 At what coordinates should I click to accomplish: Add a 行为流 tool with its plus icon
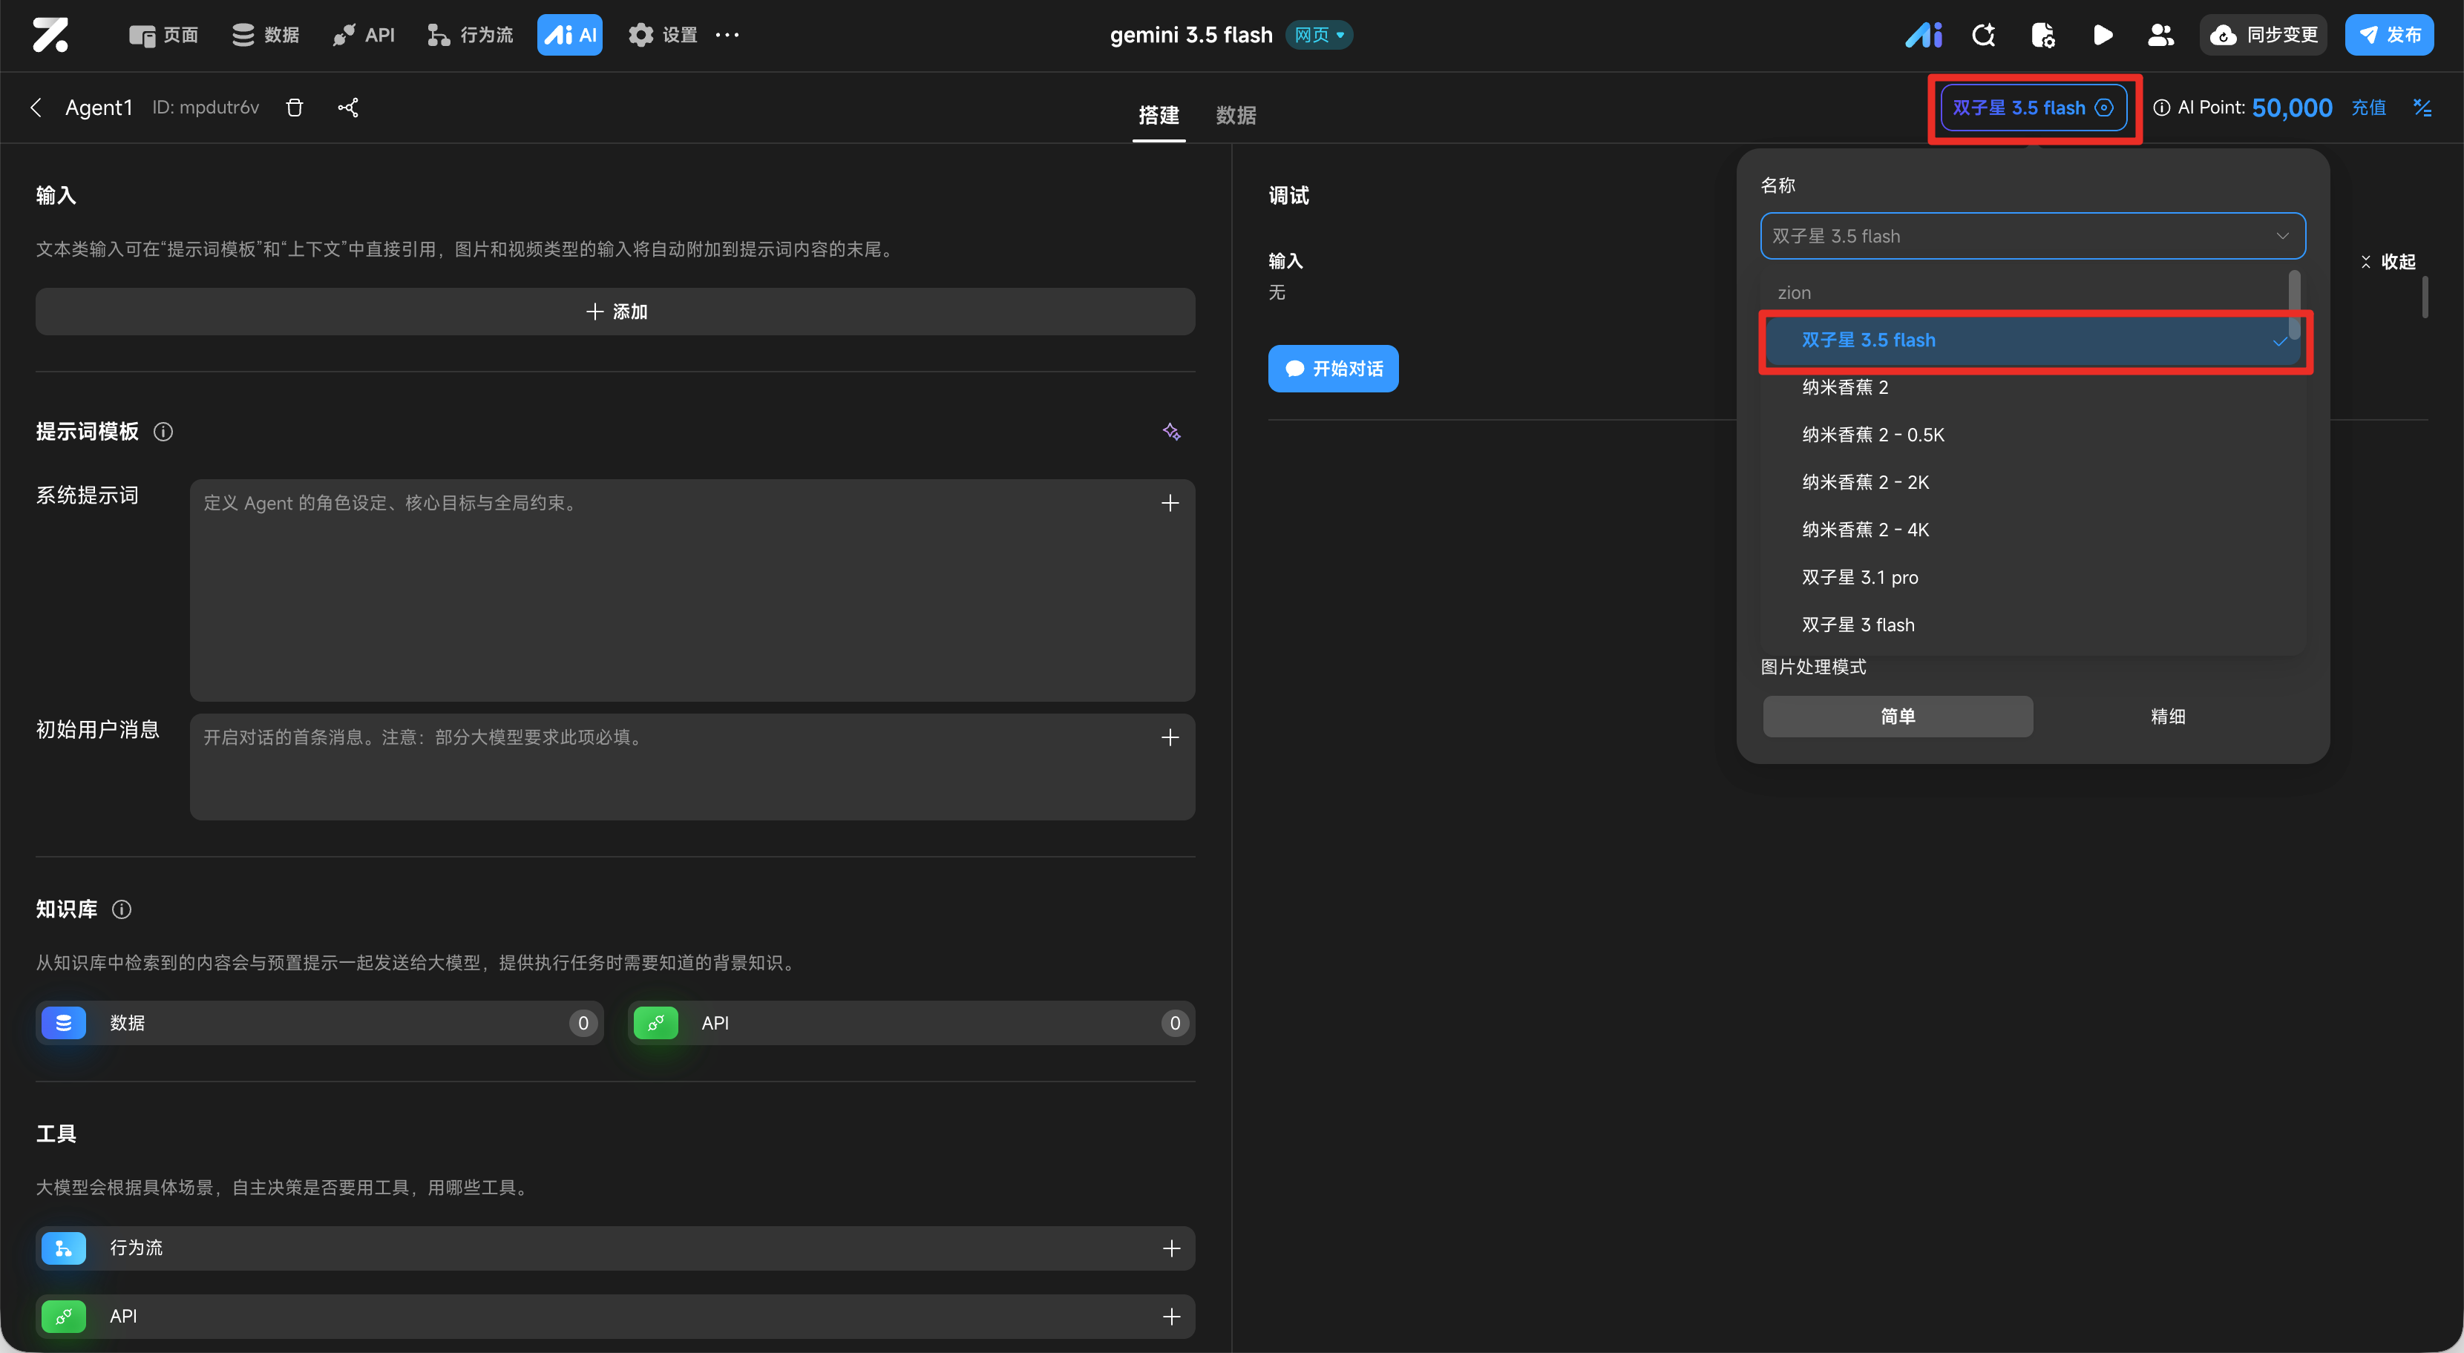pos(1172,1248)
